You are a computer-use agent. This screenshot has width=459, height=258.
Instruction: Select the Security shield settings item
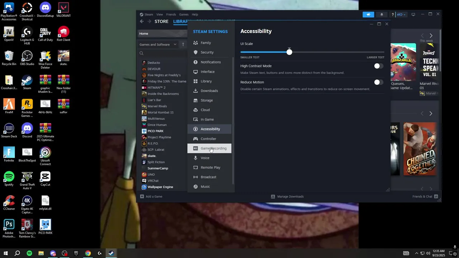[x=209, y=52]
